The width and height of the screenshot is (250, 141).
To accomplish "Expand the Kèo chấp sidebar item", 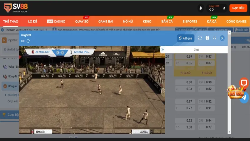I will (x=12, y=95).
